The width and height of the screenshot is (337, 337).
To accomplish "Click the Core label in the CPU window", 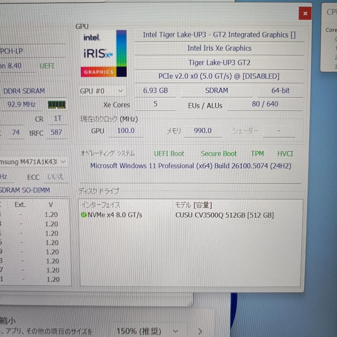I will 331,30.
